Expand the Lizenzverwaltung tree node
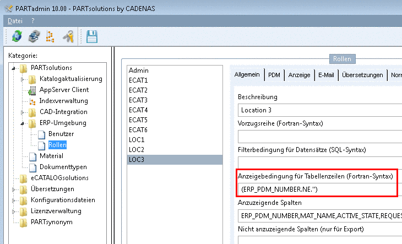 click(14, 212)
